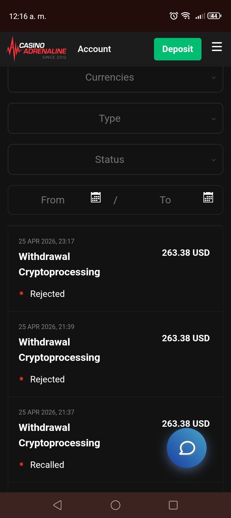Tap the Account header title
Image resolution: width=231 pixels, height=518 pixels.
click(94, 49)
